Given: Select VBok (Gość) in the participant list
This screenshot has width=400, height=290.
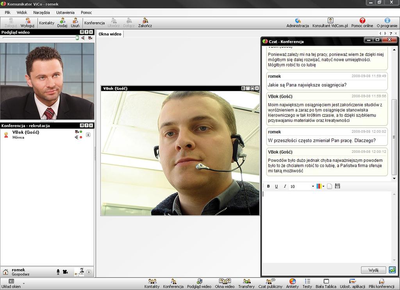Looking at the screenshot, I should click(47, 134).
